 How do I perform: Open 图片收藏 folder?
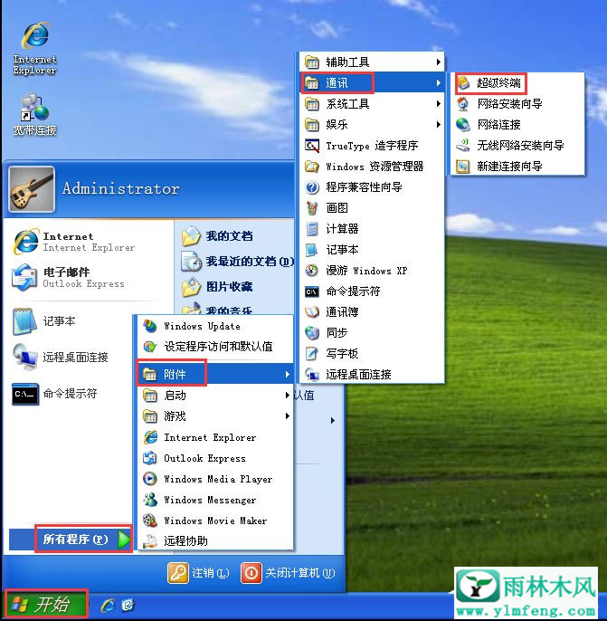217,286
